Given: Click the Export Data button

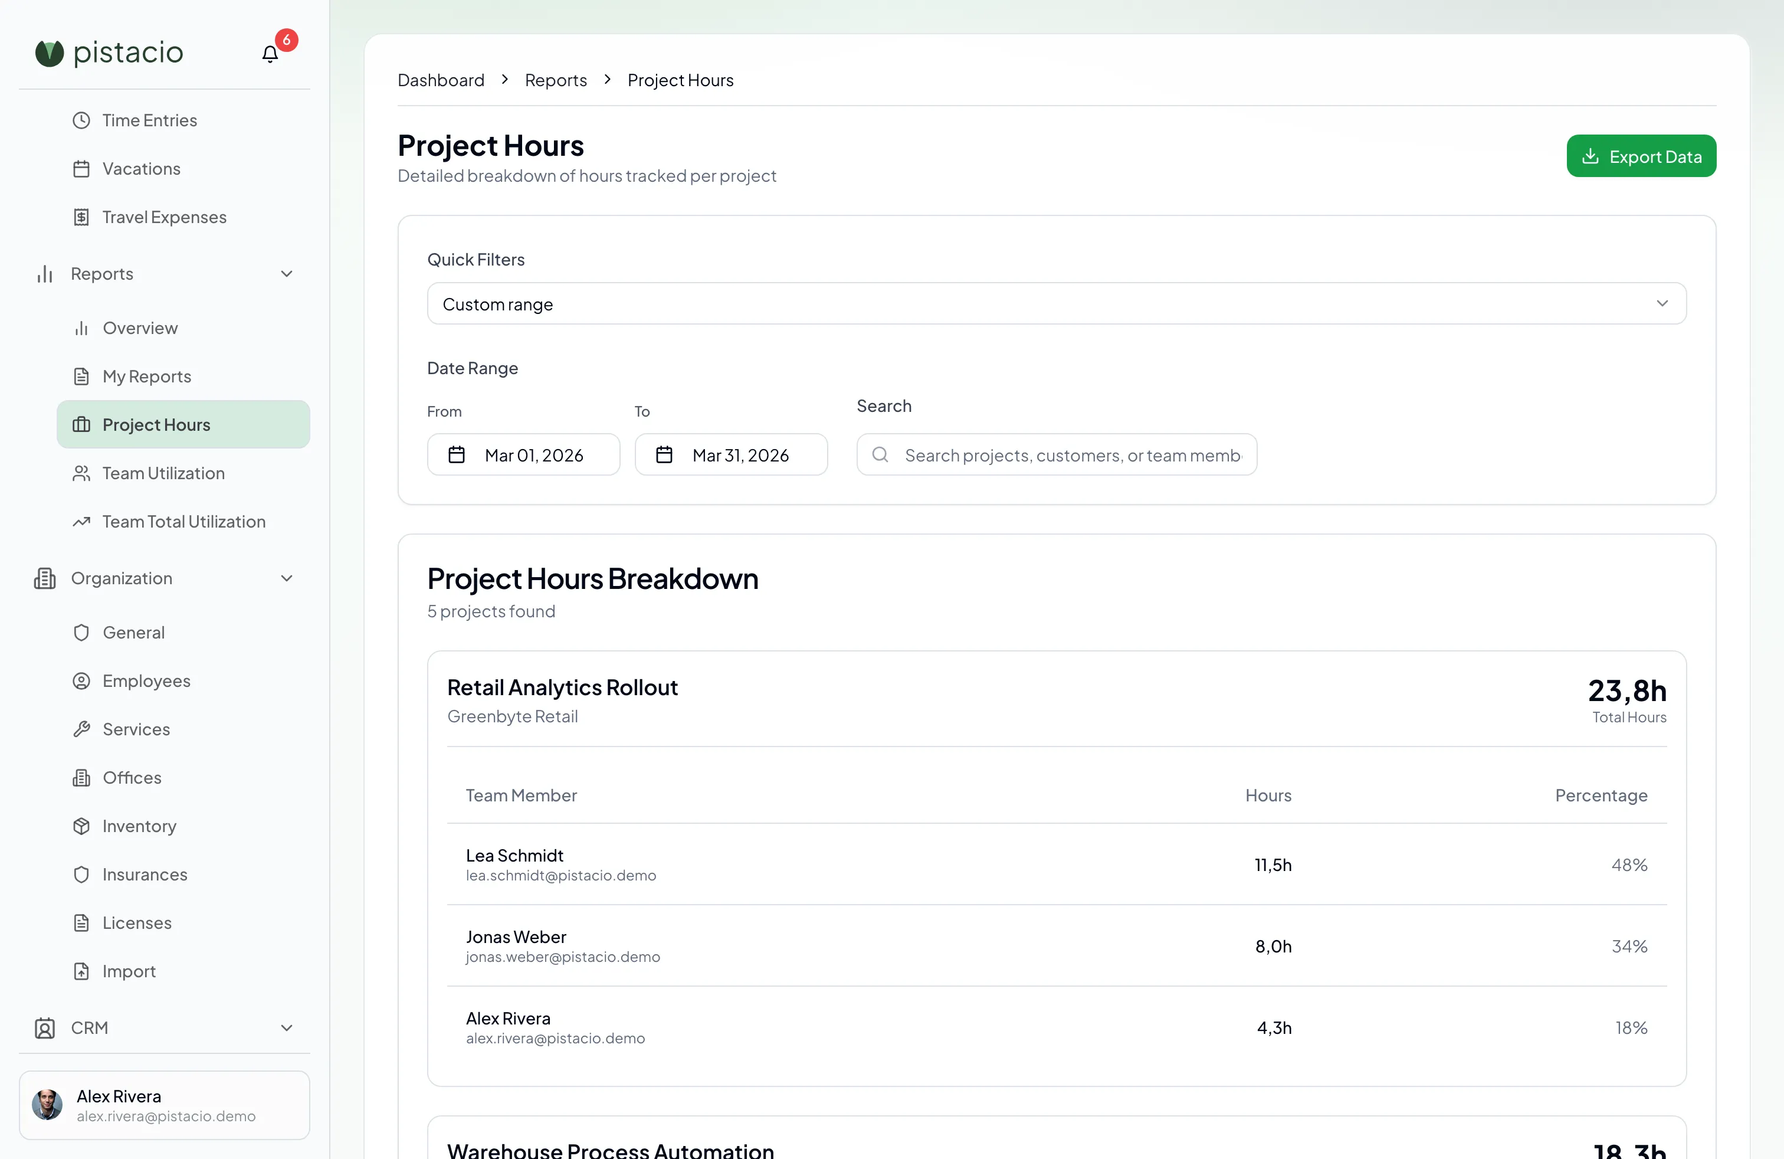Looking at the screenshot, I should pyautogui.click(x=1641, y=156).
